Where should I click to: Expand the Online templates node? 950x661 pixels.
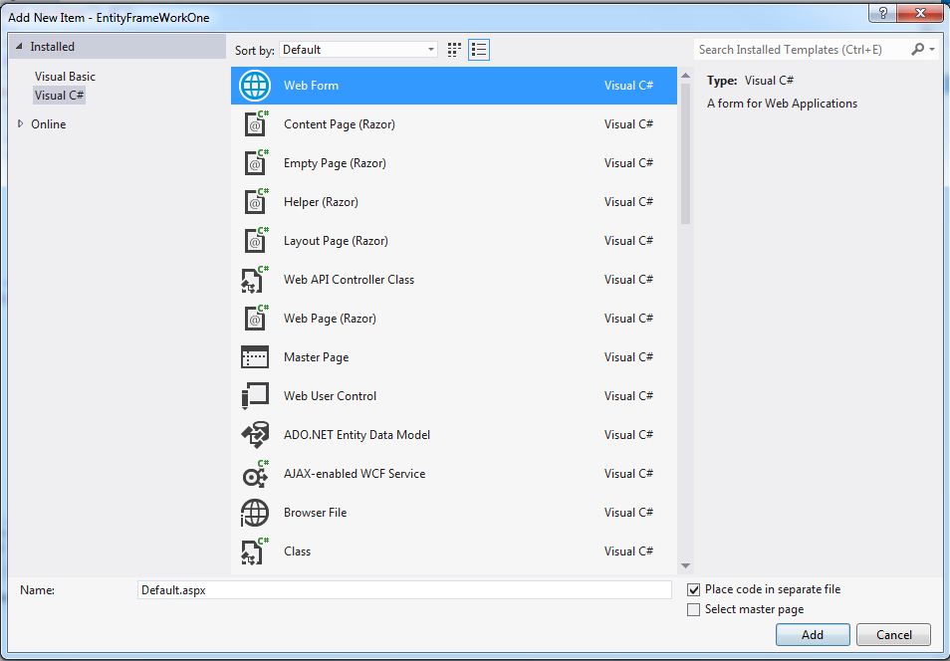coord(20,123)
